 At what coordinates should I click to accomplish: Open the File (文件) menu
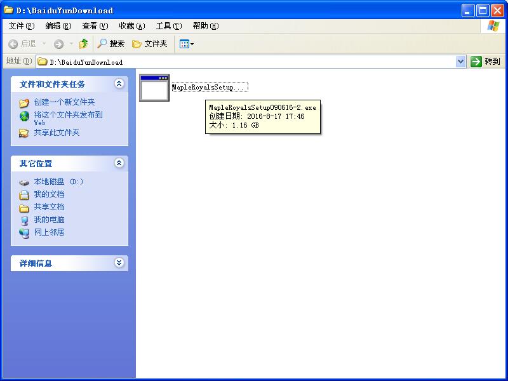click(x=21, y=26)
